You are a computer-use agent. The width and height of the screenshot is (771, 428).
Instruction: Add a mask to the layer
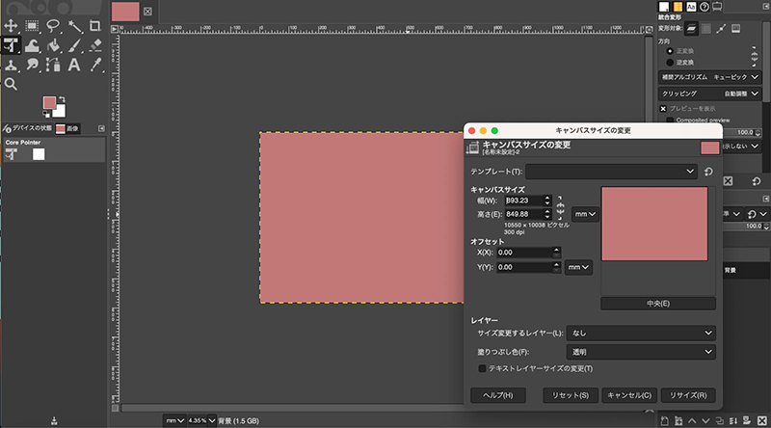tap(747, 420)
